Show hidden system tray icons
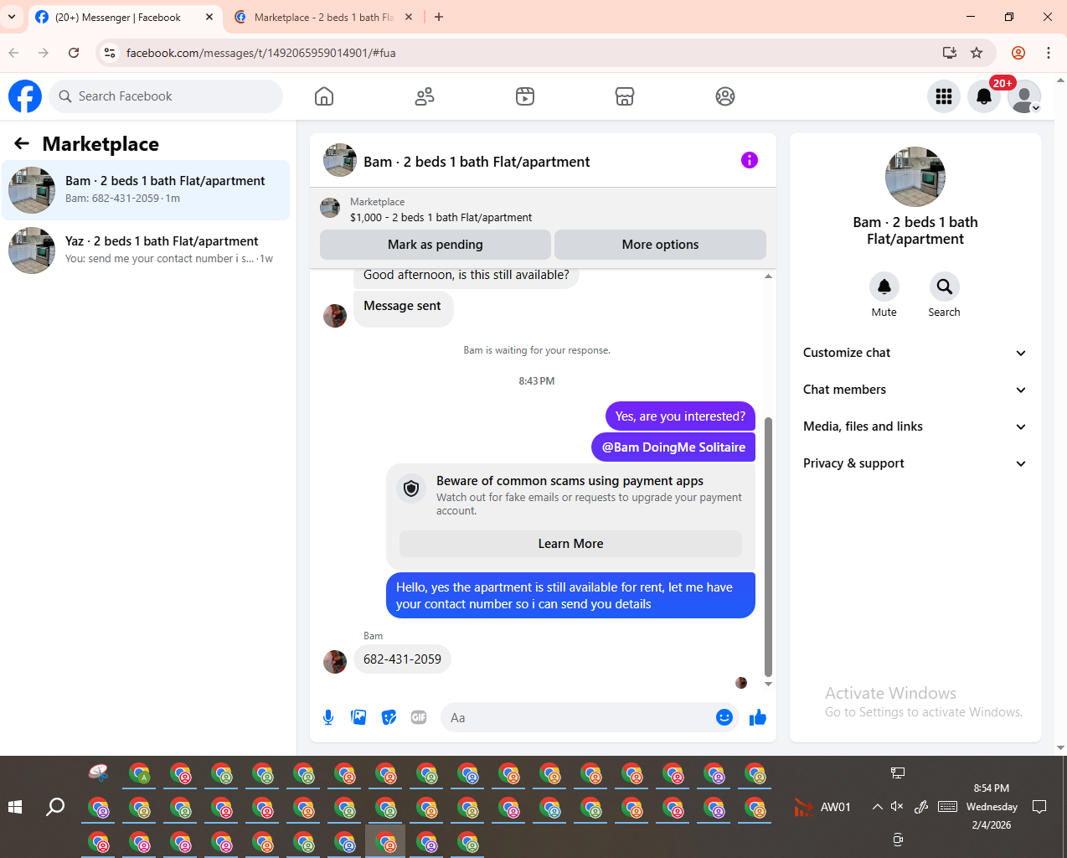Viewport: 1067px width, 858px height. click(x=877, y=807)
